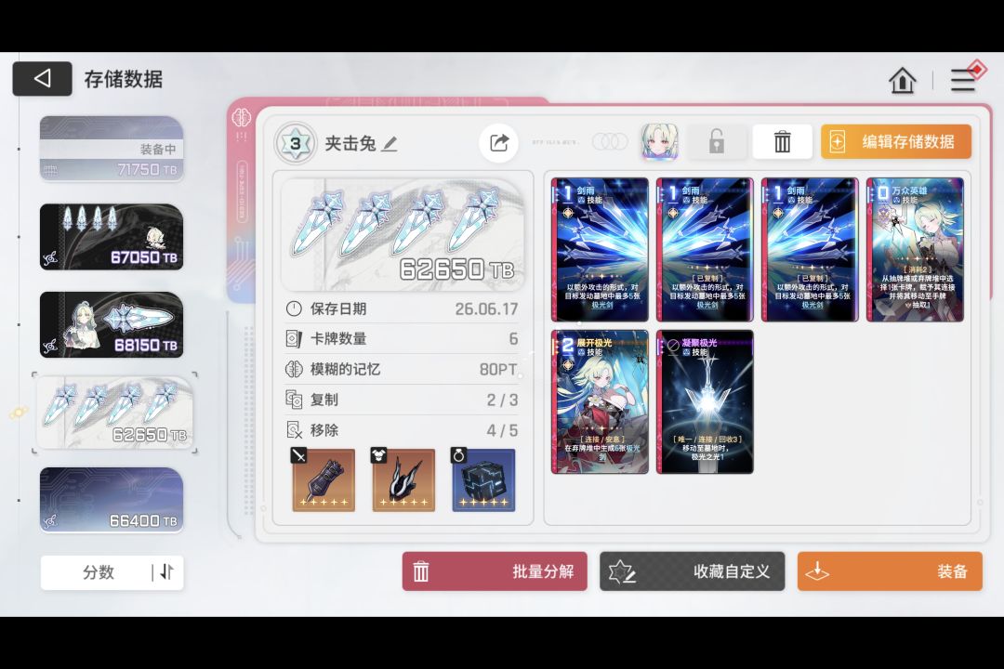Viewport: 1004px width, 669px height.
Task: Click the 模糊的记忆 brain icon
Action: 293,370
